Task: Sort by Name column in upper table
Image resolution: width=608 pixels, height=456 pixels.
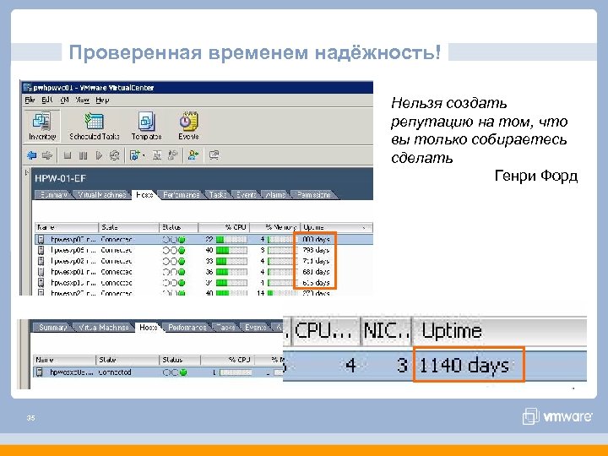Action: click(x=67, y=228)
